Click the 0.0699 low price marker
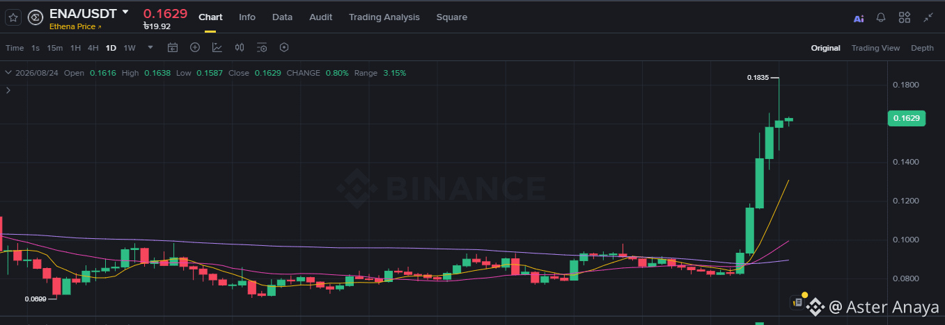This screenshot has height=325, width=945. pyautogui.click(x=36, y=299)
